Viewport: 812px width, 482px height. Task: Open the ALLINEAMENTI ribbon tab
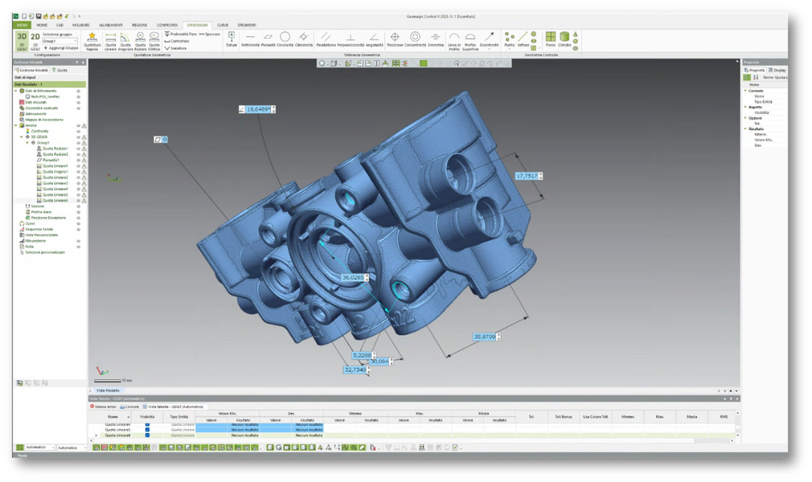pos(111,25)
